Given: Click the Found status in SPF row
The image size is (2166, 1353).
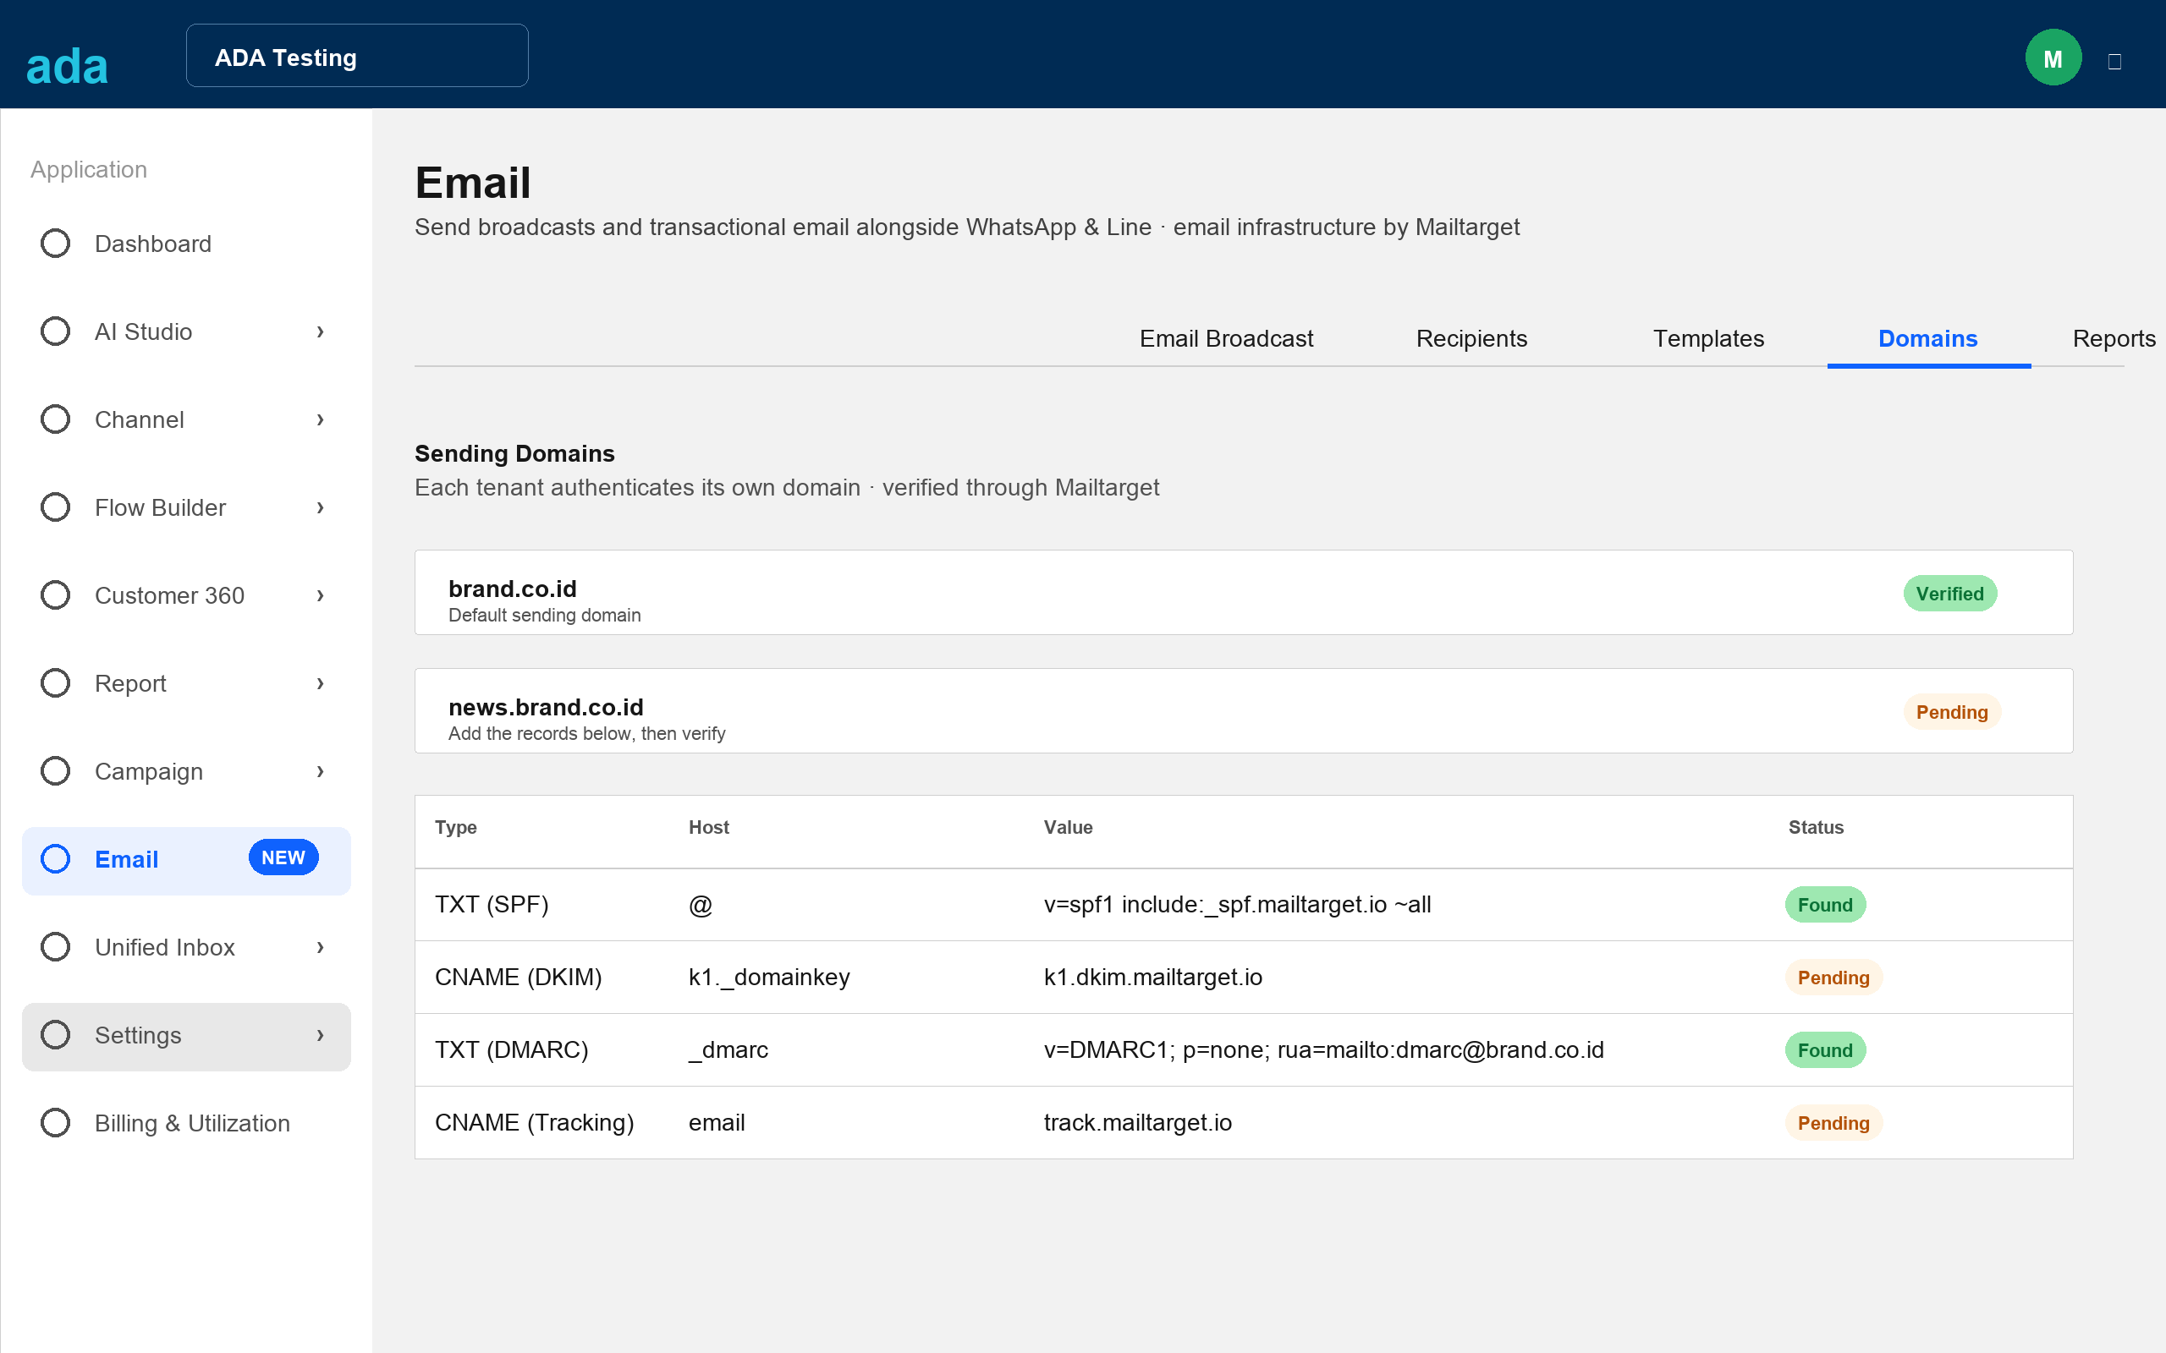Looking at the screenshot, I should pos(1825,905).
